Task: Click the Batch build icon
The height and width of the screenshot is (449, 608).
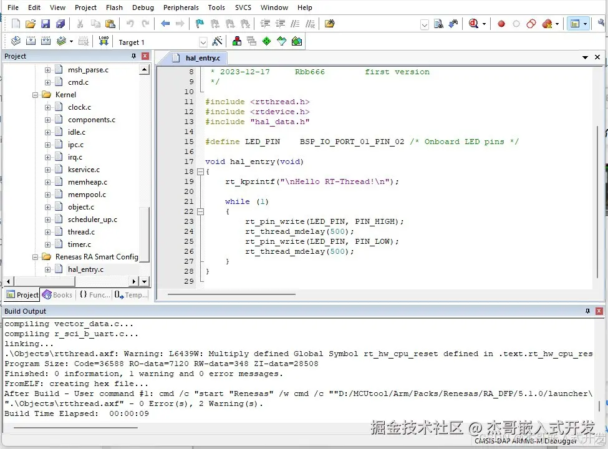Action: 61,41
